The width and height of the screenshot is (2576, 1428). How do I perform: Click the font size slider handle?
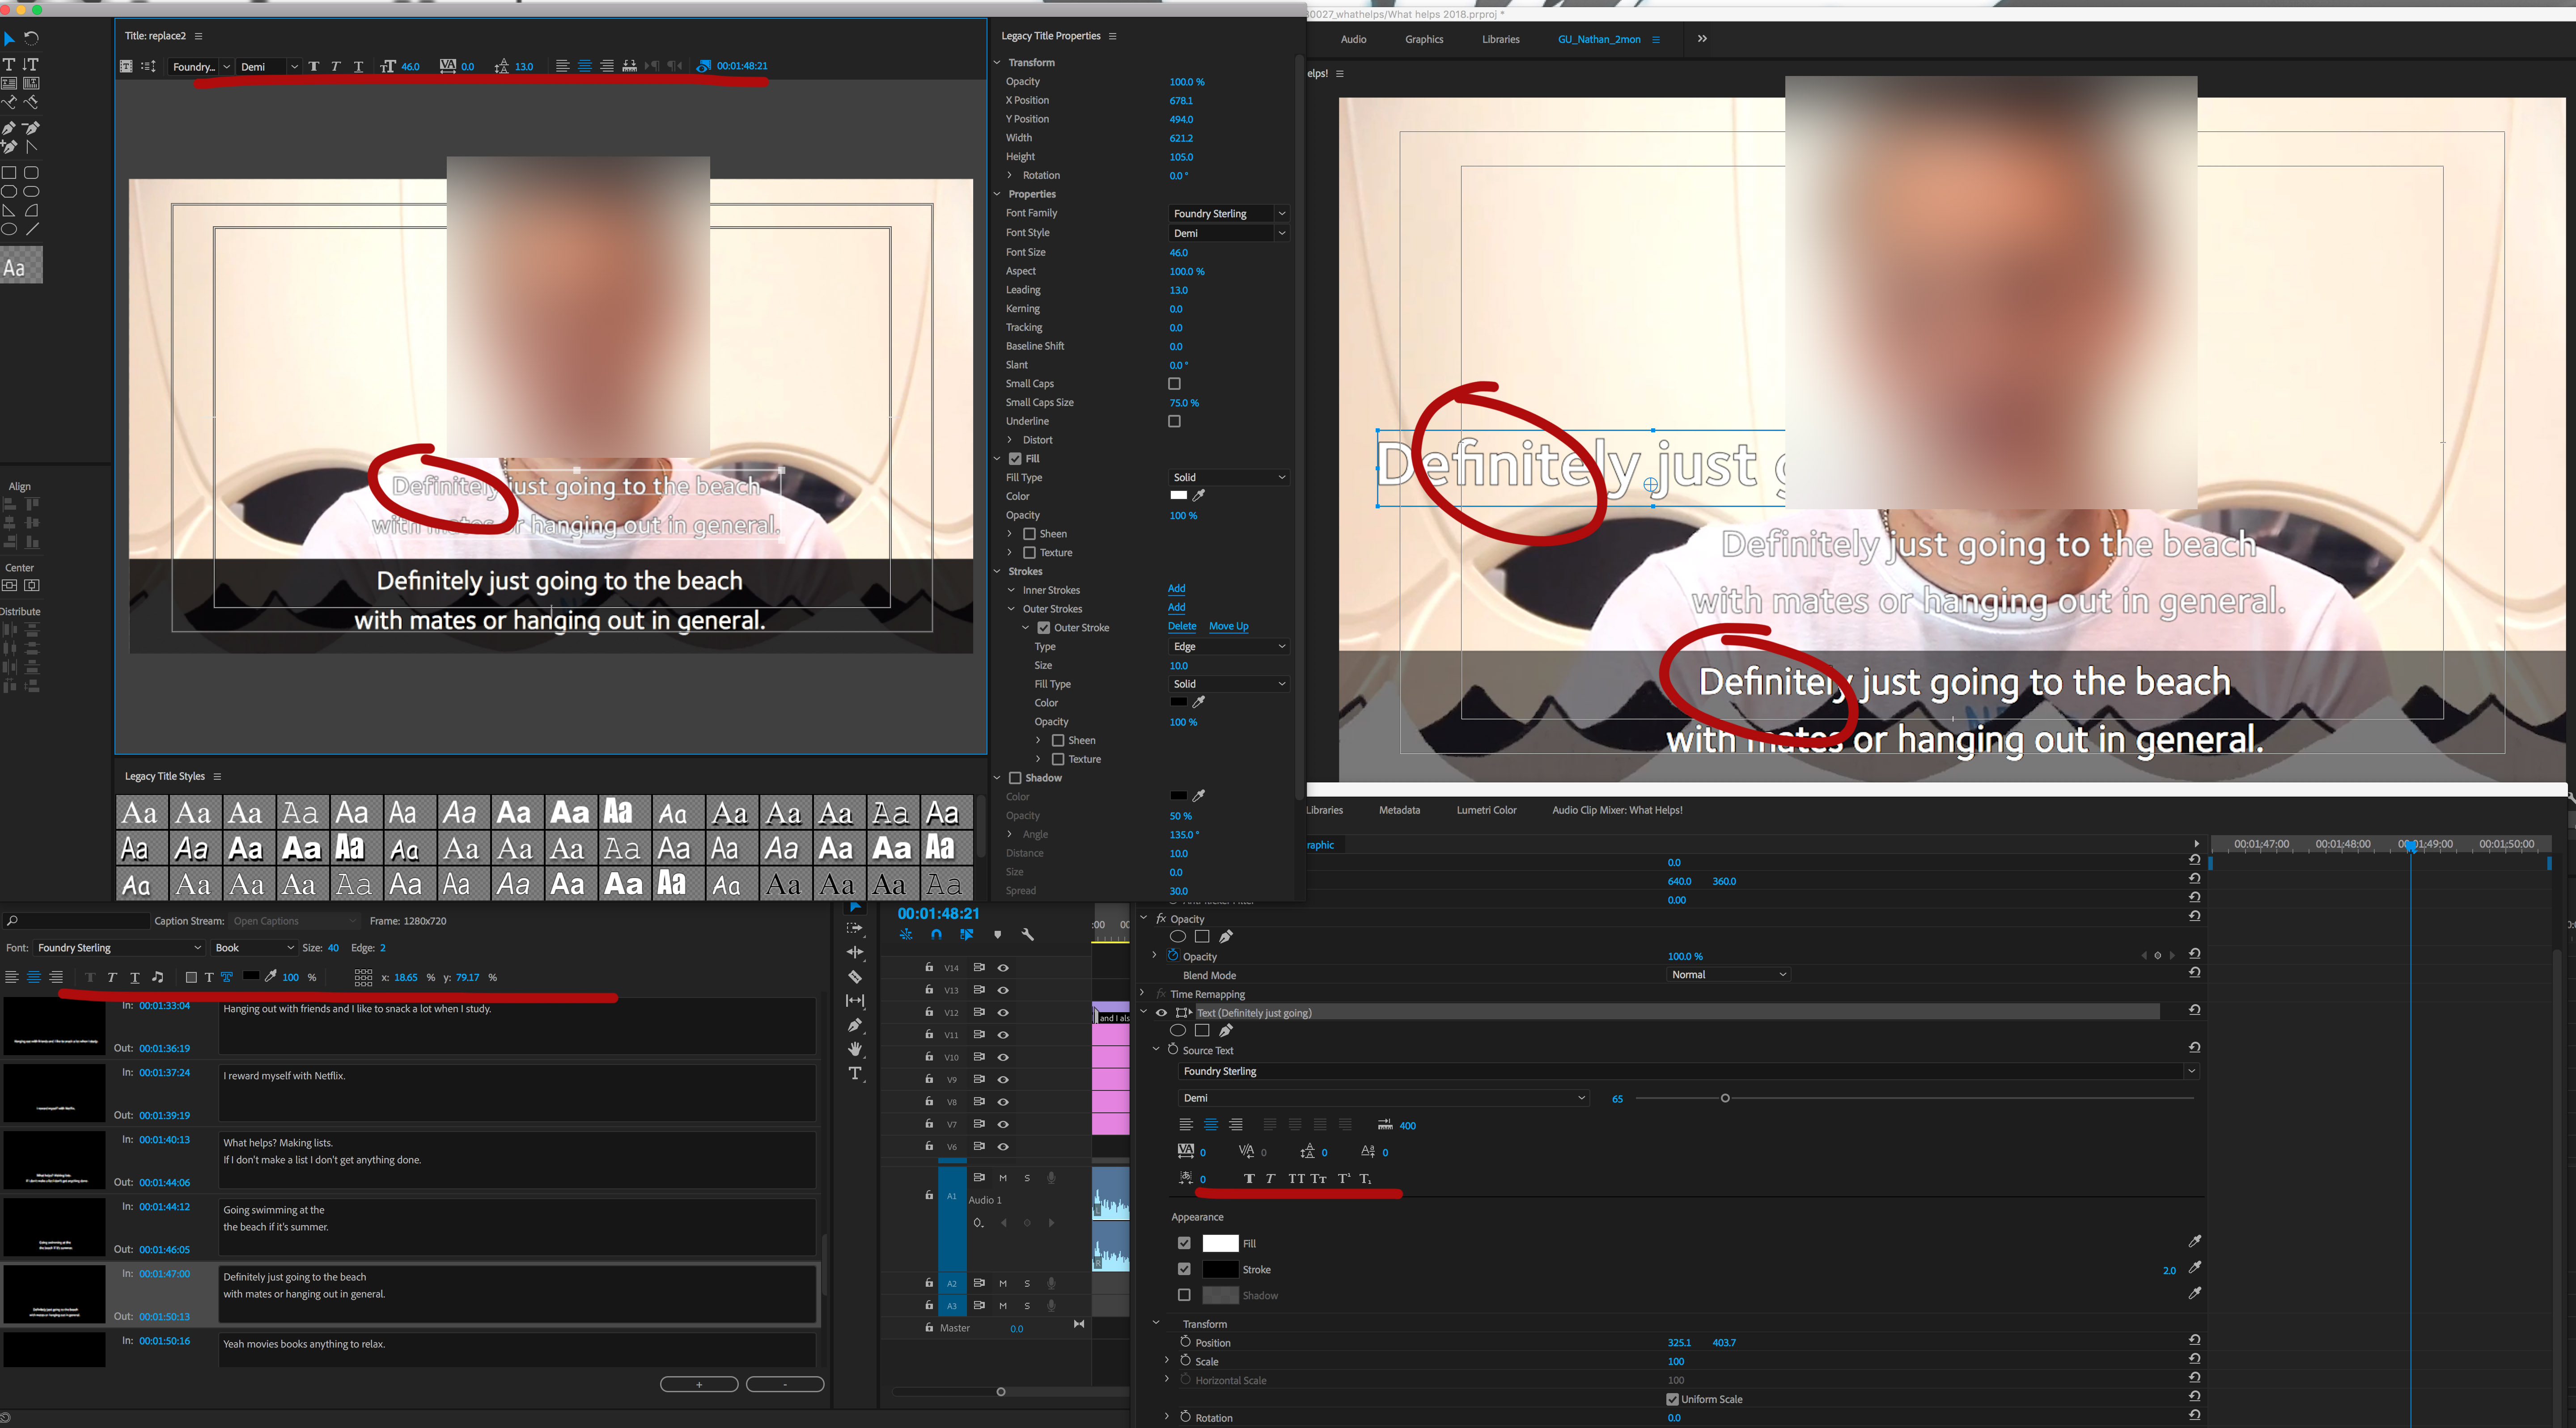1725,1099
